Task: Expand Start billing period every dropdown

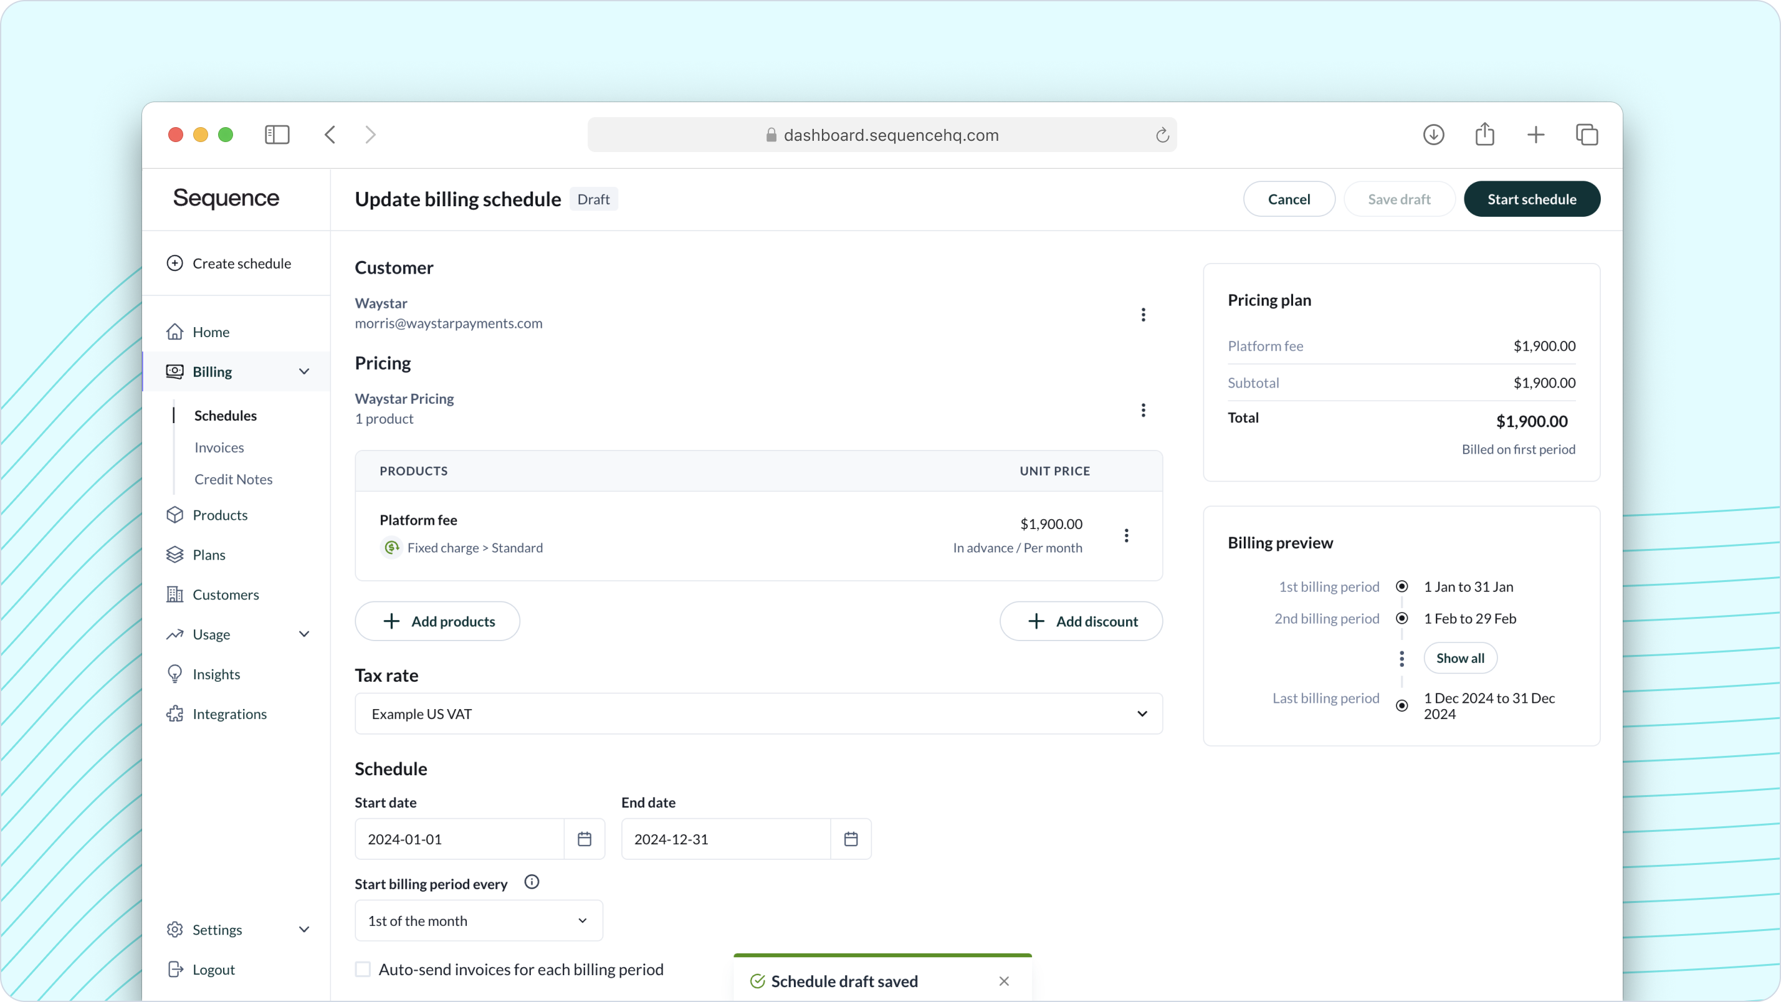Action: tap(478, 920)
